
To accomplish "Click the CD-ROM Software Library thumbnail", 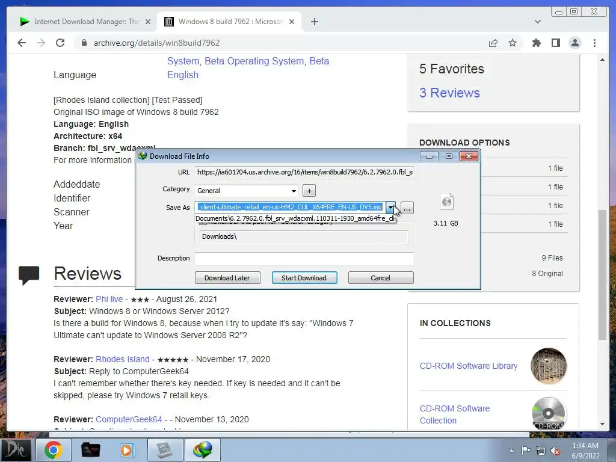I will (549, 366).
